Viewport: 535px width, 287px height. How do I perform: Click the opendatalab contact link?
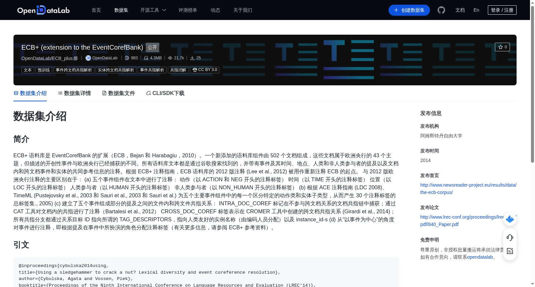[x=480, y=257]
